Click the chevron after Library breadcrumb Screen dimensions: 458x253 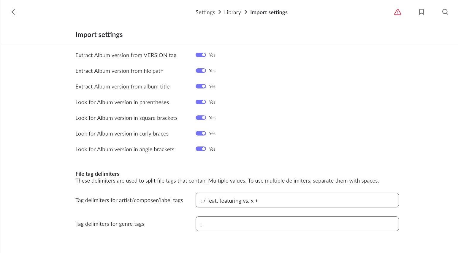coord(246,12)
